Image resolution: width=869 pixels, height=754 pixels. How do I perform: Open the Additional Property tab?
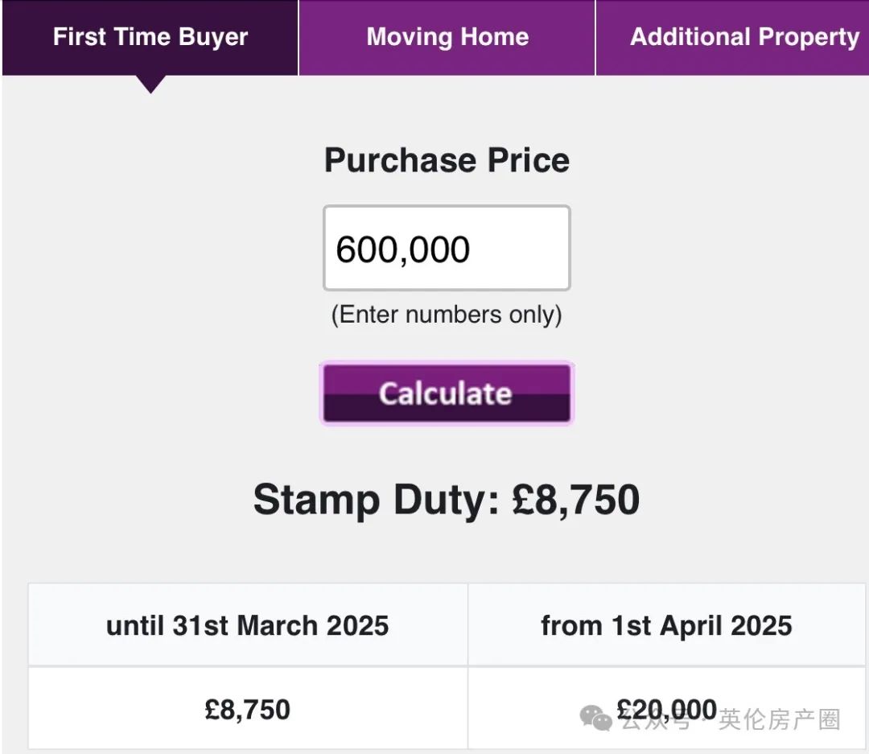coord(733,38)
